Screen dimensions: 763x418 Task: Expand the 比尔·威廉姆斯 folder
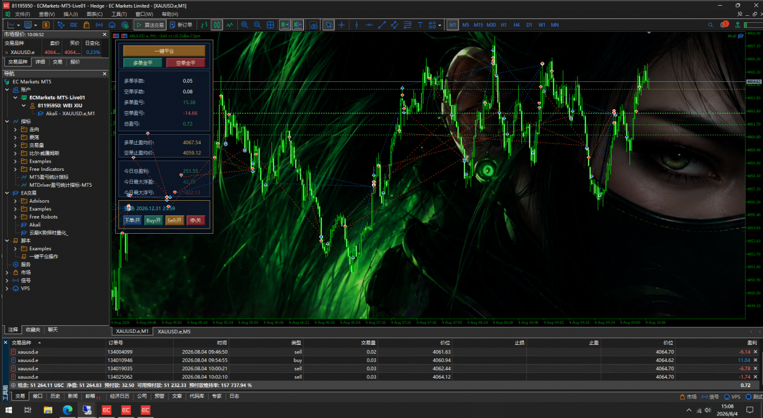coord(15,153)
